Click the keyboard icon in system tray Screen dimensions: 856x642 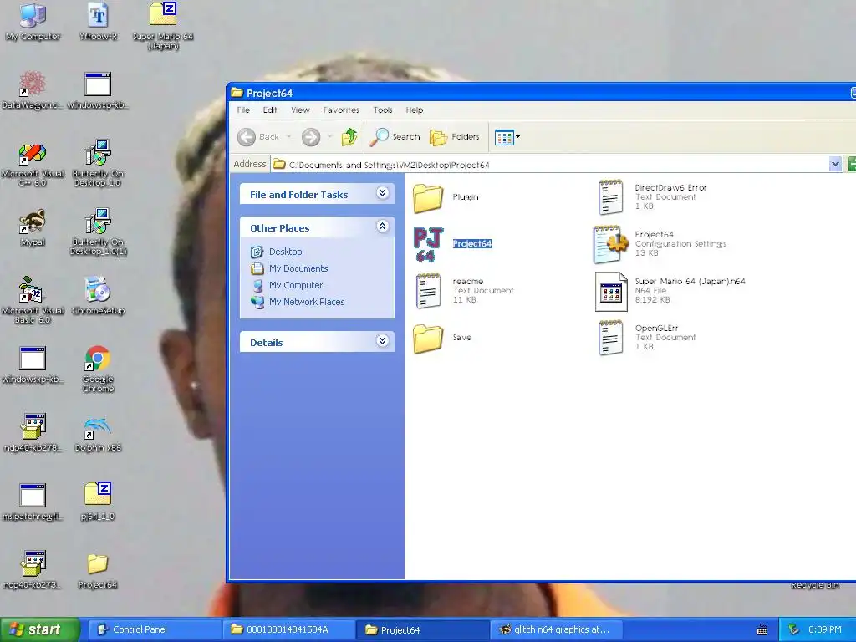pyautogui.click(x=762, y=630)
